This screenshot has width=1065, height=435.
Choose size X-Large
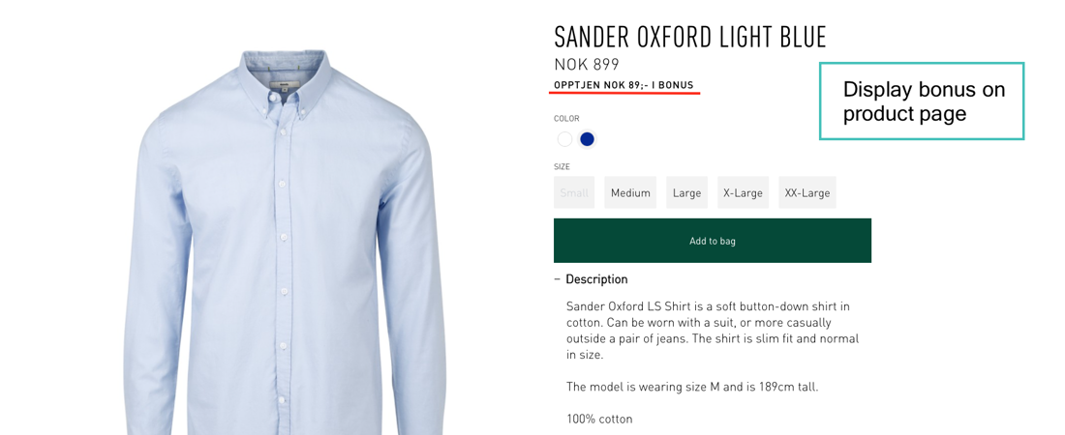[x=743, y=192]
